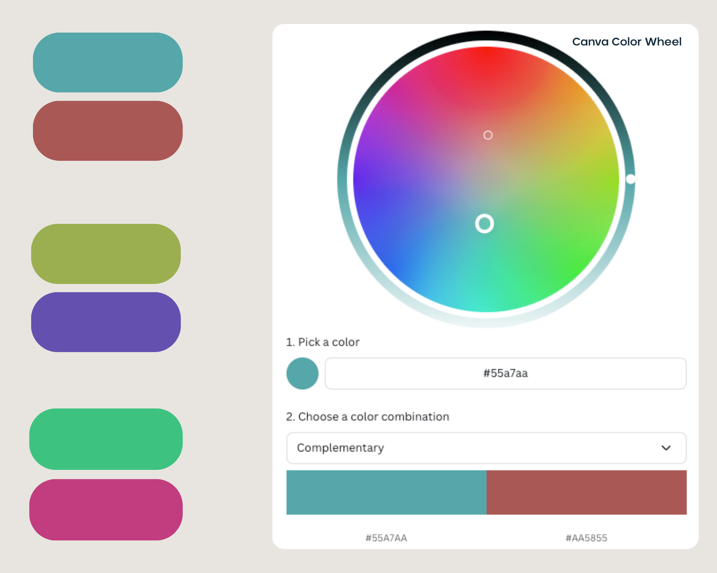Click the #55A7AA hex label under palette
Viewport: 717px width, 573px height.
(386, 538)
